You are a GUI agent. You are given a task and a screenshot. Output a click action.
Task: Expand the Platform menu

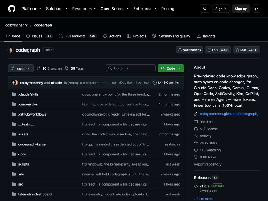(31, 9)
